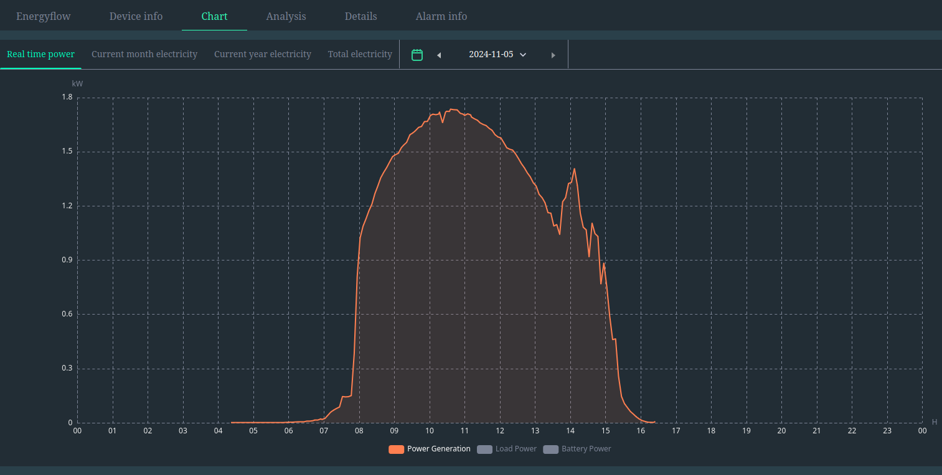The height and width of the screenshot is (475, 942).
Task: Select the Analysis tab
Action: (x=286, y=16)
